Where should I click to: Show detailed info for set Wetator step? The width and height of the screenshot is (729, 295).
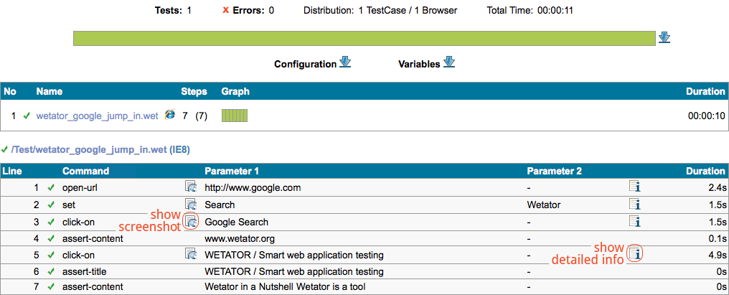(634, 205)
